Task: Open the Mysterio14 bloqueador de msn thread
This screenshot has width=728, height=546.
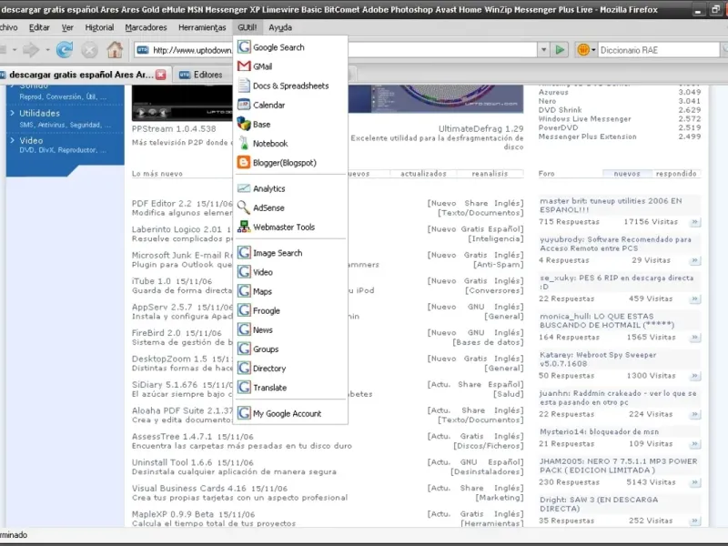Action: (599, 431)
